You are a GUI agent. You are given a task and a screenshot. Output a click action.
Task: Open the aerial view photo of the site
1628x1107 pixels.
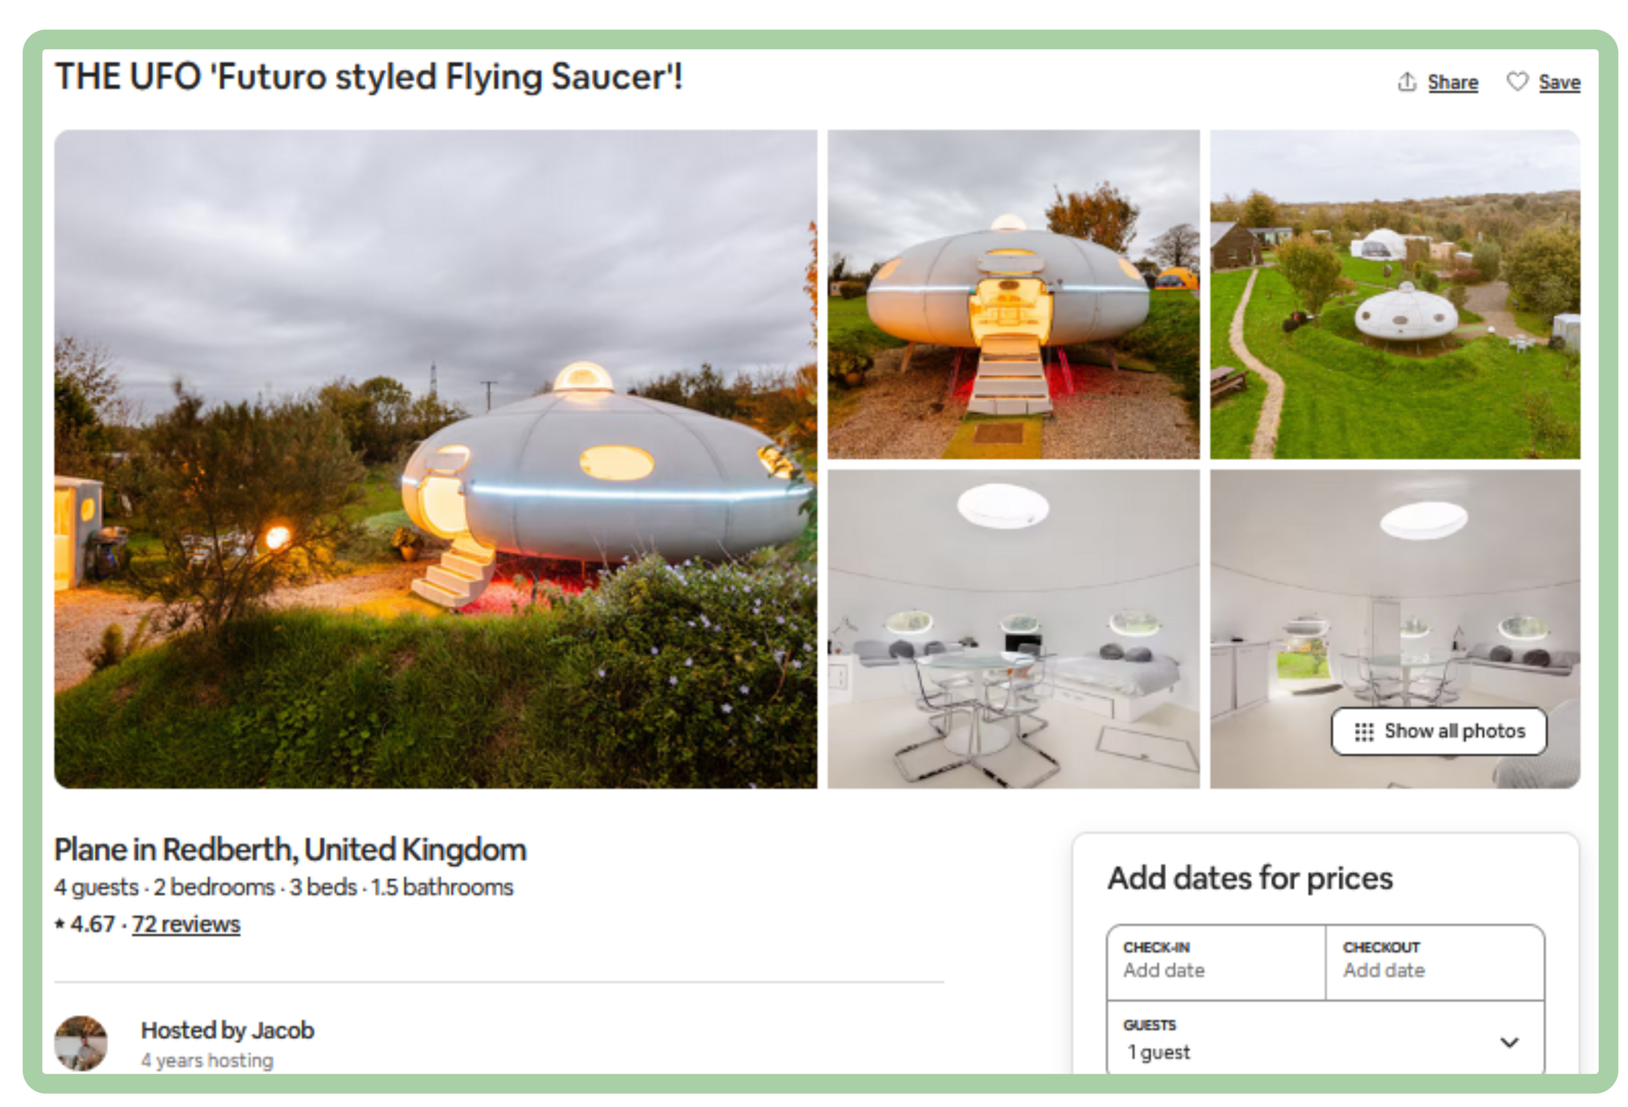(1395, 294)
